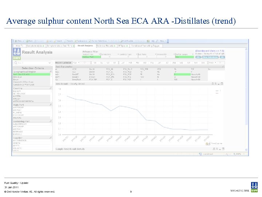Open the Product Type filter dropdown
Viewport: 262px width, 197px height.
click(x=100, y=54)
